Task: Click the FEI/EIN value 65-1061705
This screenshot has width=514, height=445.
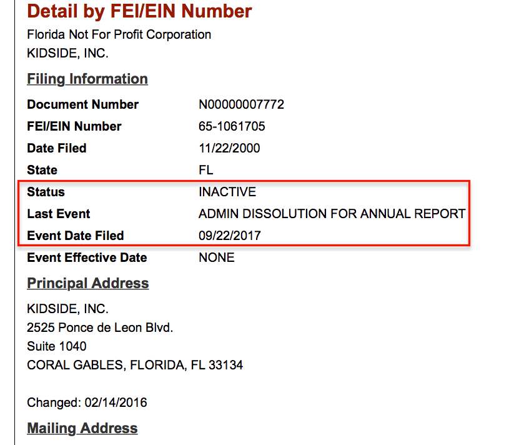Action: (x=232, y=126)
